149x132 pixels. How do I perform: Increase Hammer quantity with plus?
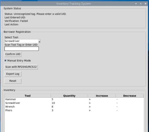90,99
